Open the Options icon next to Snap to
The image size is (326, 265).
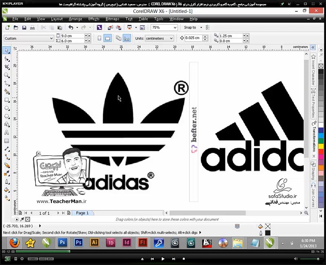point(207,27)
